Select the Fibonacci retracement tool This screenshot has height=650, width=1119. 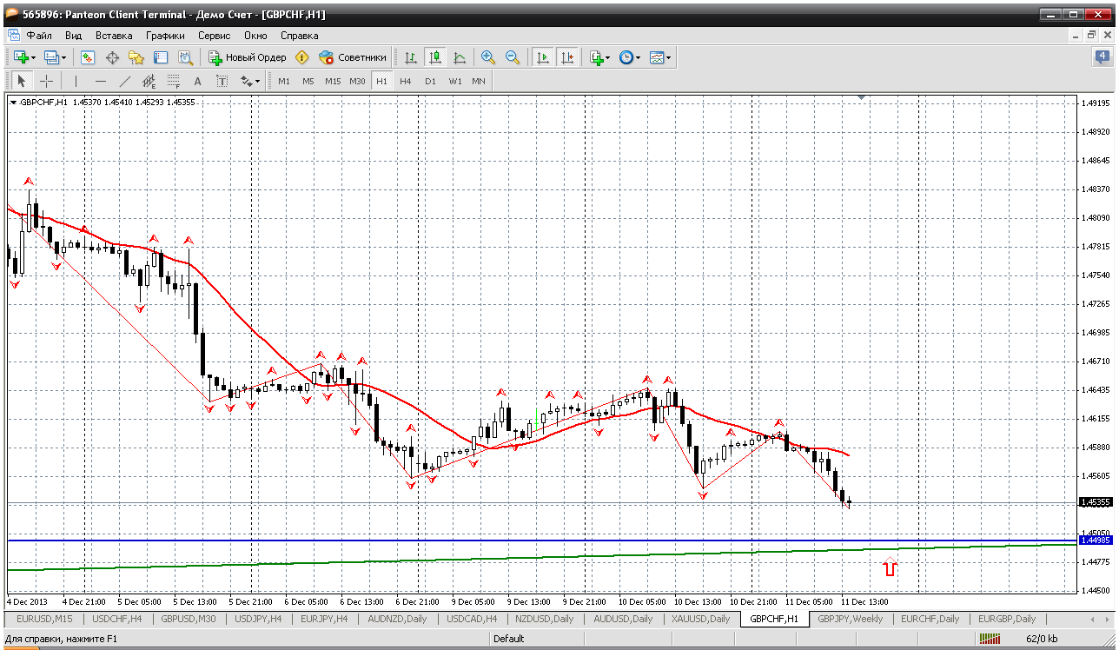click(x=174, y=81)
